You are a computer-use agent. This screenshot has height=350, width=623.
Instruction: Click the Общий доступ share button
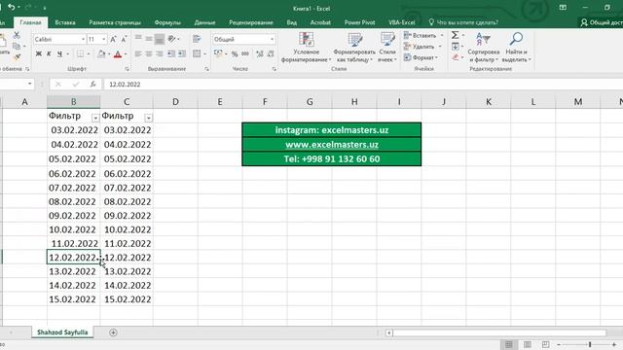[x=602, y=22]
